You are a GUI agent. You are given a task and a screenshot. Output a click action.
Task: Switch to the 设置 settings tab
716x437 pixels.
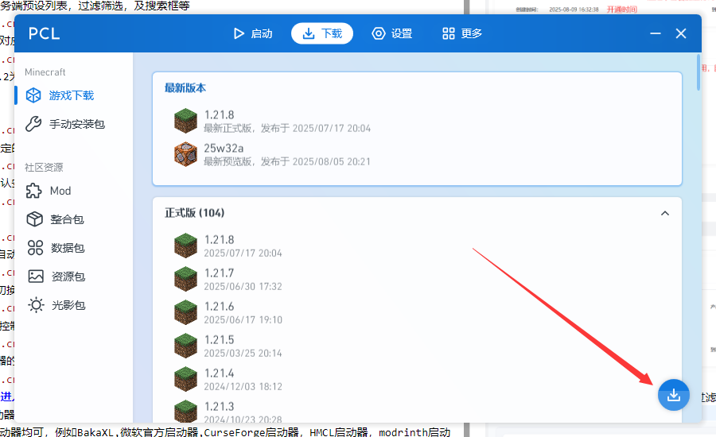tap(392, 33)
